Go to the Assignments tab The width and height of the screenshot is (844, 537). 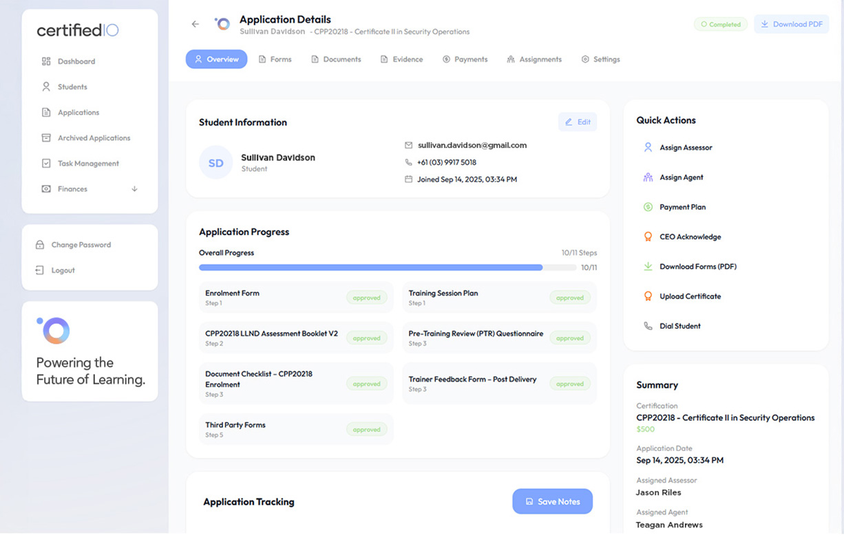pyautogui.click(x=534, y=59)
